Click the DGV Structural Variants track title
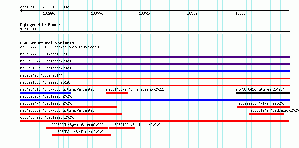This screenshot has width=299, height=148. pyautogui.click(x=47, y=43)
